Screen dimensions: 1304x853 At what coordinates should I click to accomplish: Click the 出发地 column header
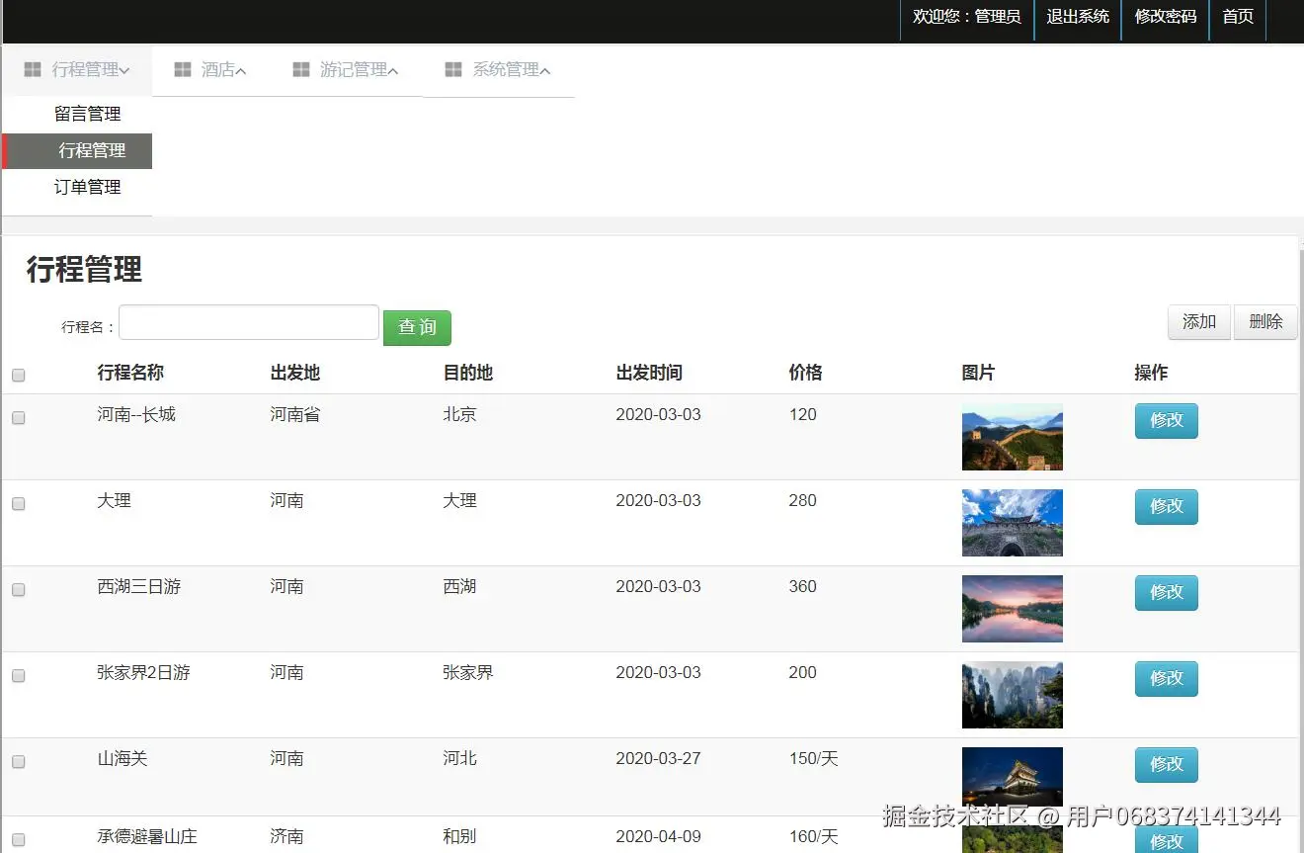click(x=295, y=373)
